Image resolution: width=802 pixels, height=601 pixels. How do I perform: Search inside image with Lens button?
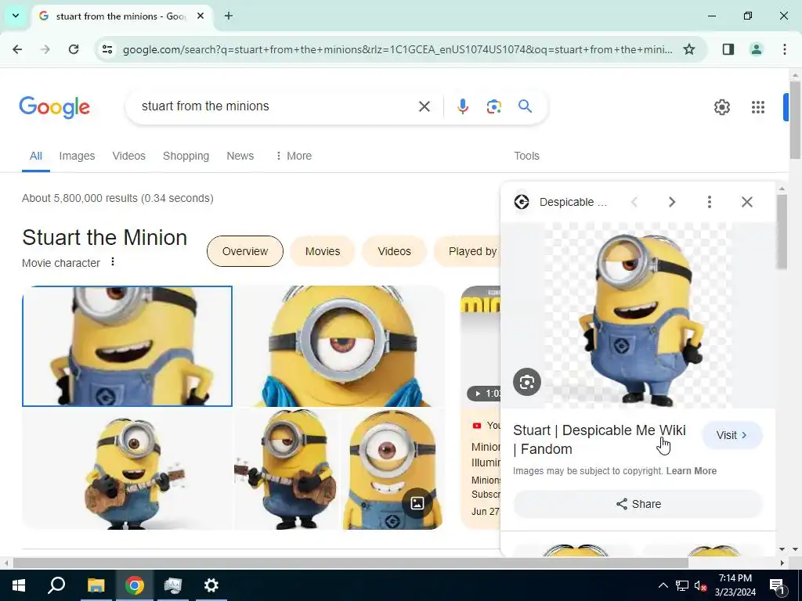tap(527, 382)
